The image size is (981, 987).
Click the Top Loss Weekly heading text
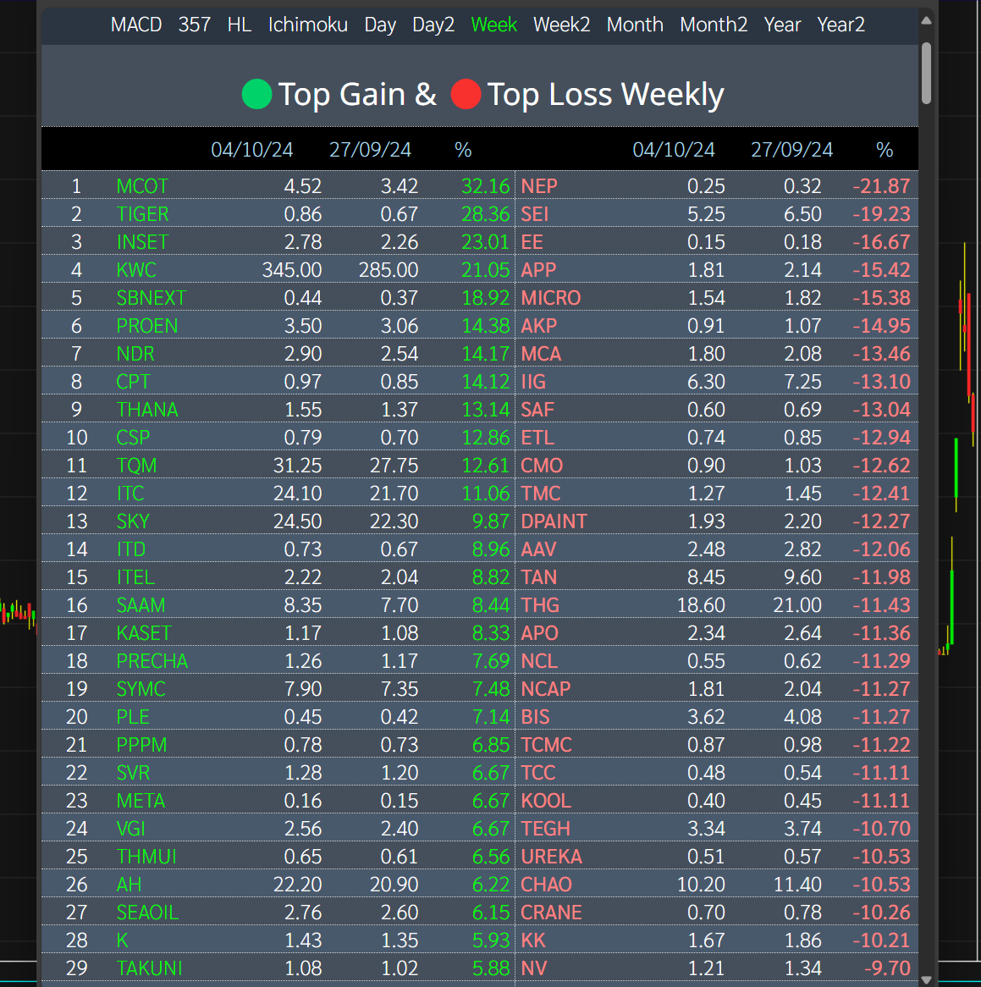pyautogui.click(x=605, y=95)
